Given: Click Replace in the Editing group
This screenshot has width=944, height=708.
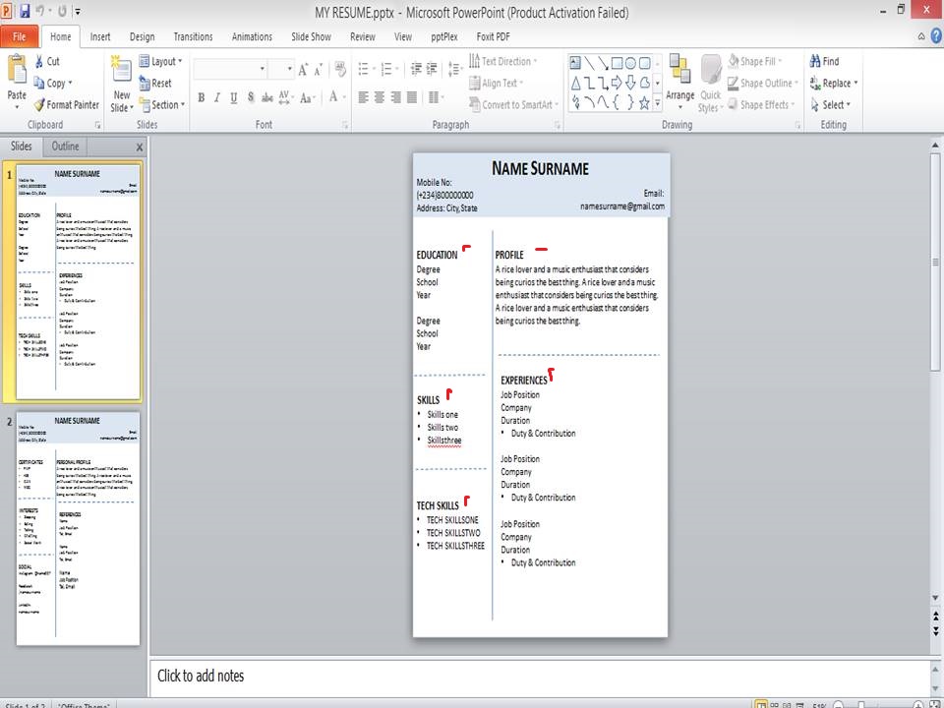Looking at the screenshot, I should (x=835, y=83).
